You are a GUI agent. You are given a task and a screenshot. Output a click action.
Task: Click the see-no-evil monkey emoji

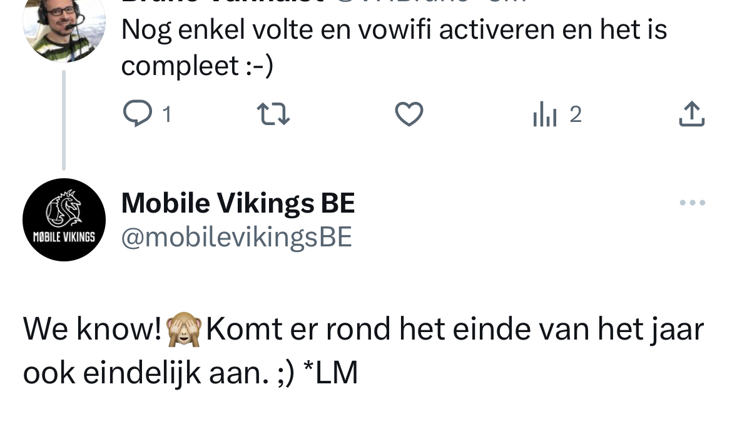pyautogui.click(x=184, y=330)
